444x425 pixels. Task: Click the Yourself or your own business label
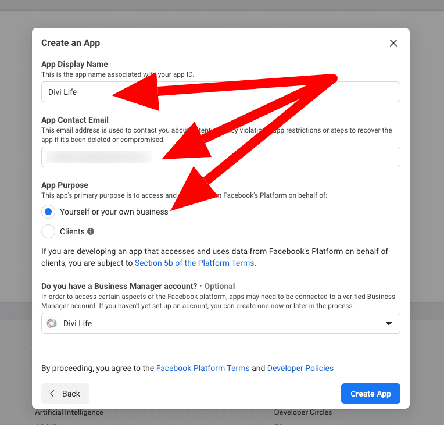pos(114,212)
